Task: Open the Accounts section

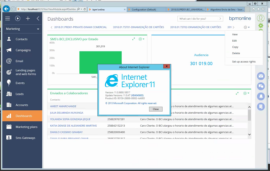Action: tap(22, 105)
